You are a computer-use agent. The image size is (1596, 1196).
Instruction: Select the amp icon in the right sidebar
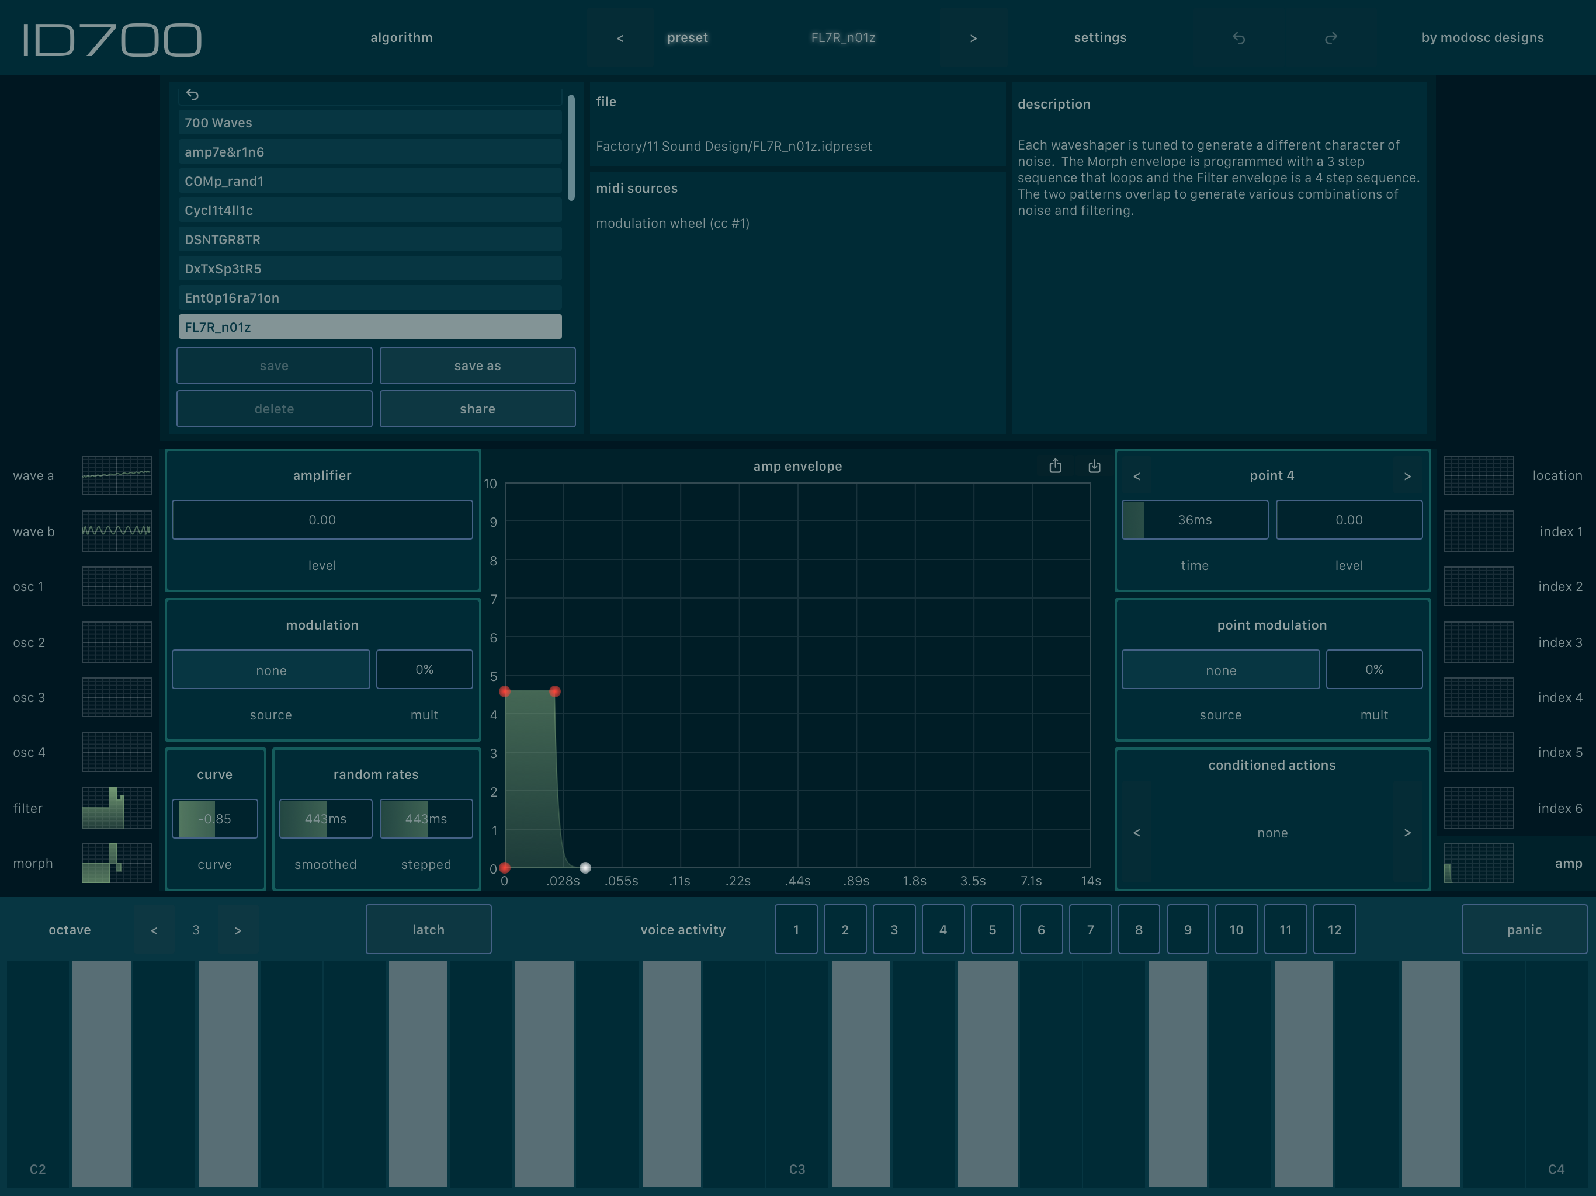coord(1479,864)
